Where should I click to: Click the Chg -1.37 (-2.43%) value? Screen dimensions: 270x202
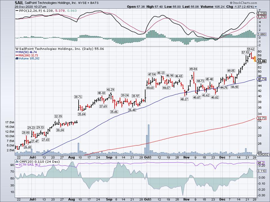[240, 7]
